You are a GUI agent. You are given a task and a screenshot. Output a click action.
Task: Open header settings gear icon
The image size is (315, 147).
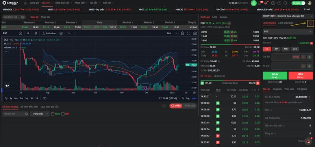pos(273,3)
